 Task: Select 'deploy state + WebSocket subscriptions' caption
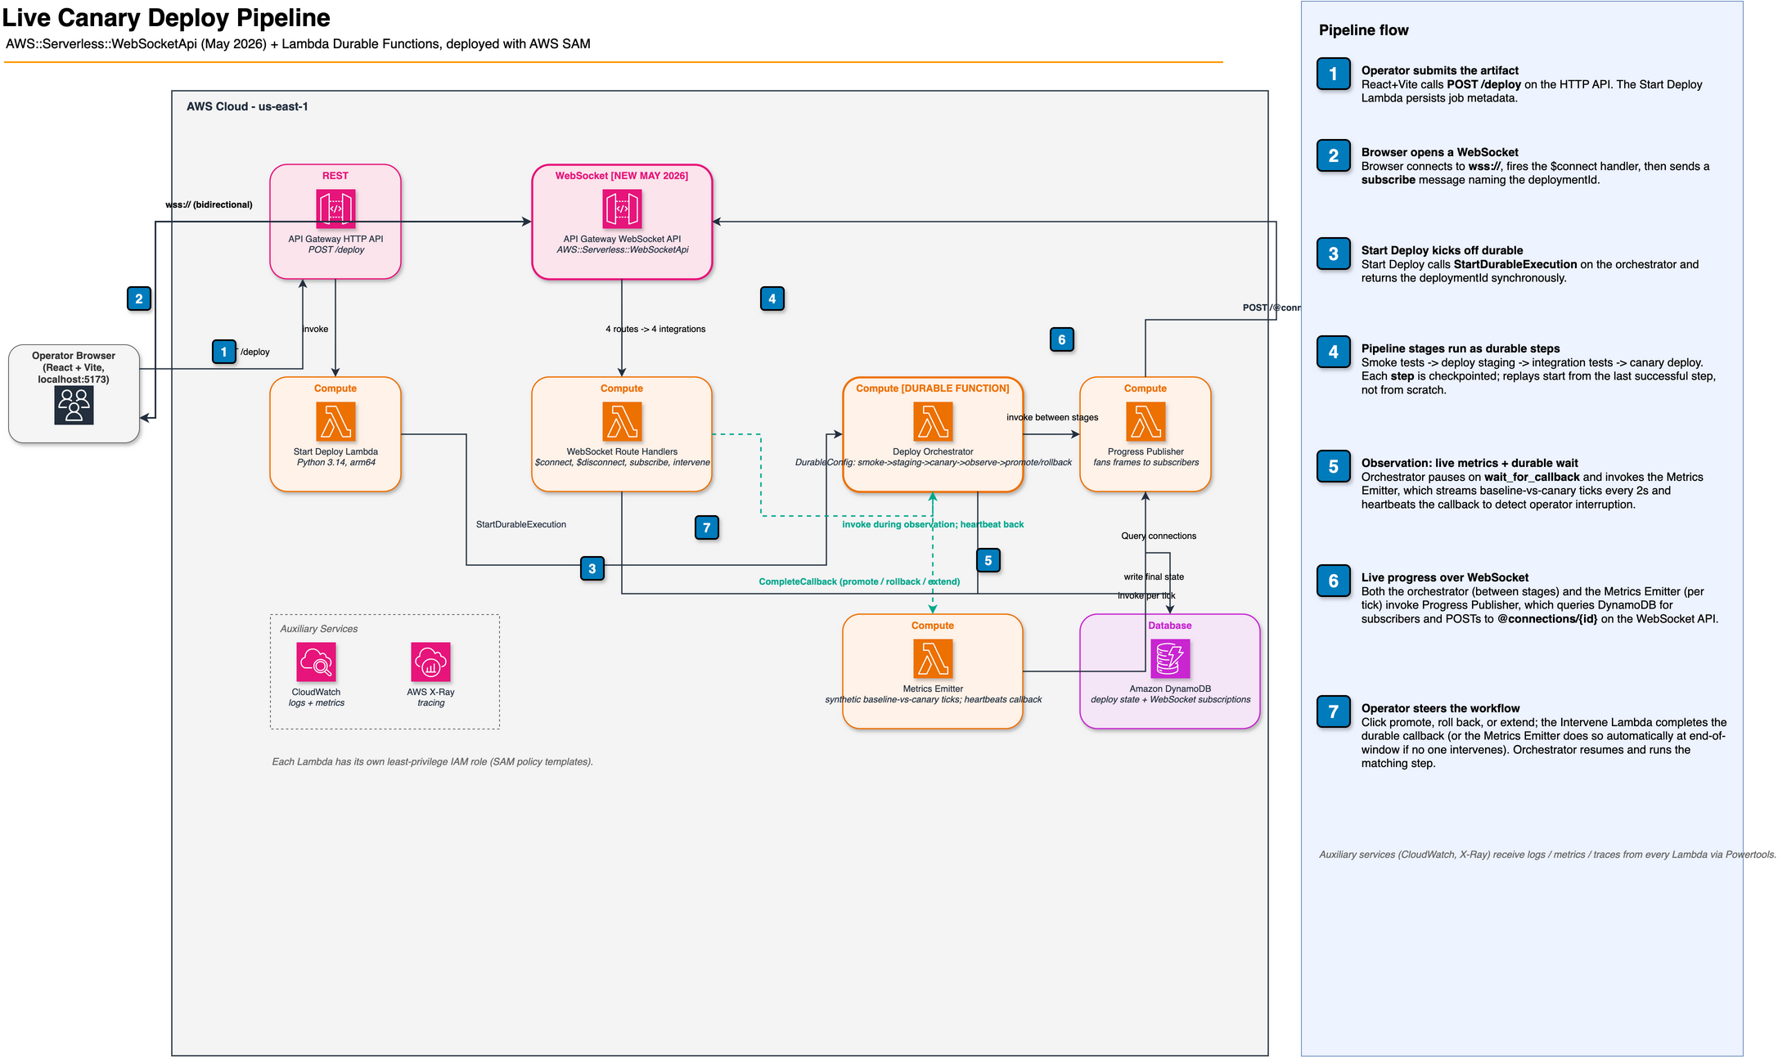point(1171,700)
